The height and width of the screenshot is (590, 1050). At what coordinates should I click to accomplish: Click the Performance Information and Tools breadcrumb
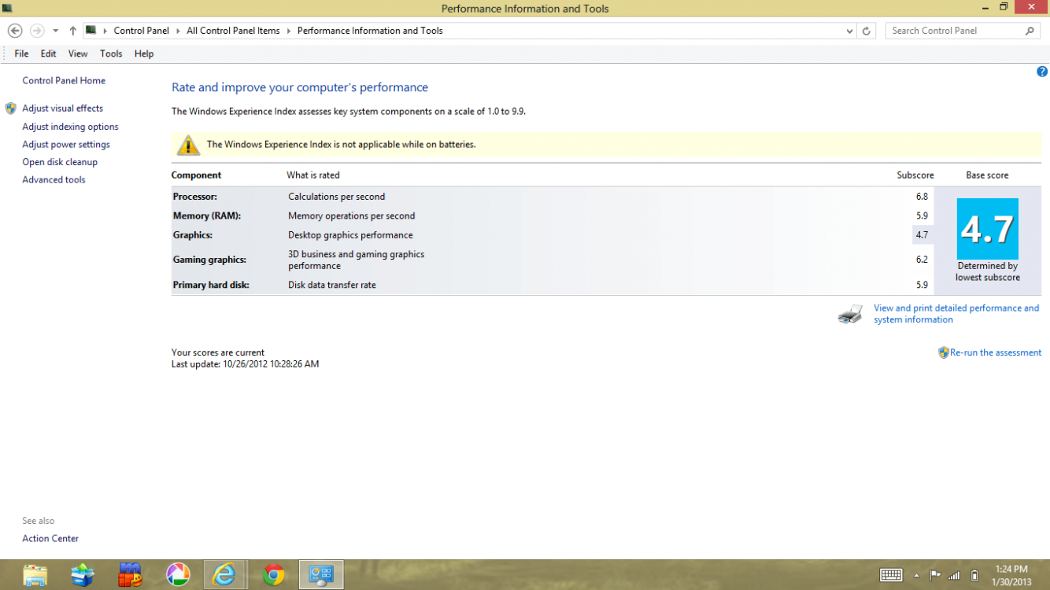pos(370,31)
